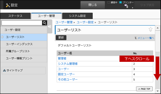The width and height of the screenshot is (161, 94).
Task: Select the ユーザー管理 tab
Action: click(x=46, y=16)
